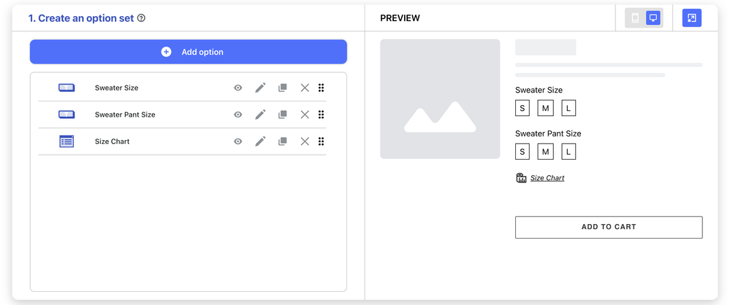Image resolution: width=730 pixels, height=305 pixels.
Task: Click the Add to Cart button
Action: point(609,227)
